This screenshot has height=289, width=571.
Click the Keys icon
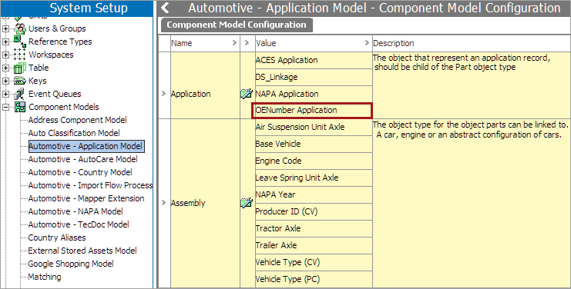tap(20, 81)
